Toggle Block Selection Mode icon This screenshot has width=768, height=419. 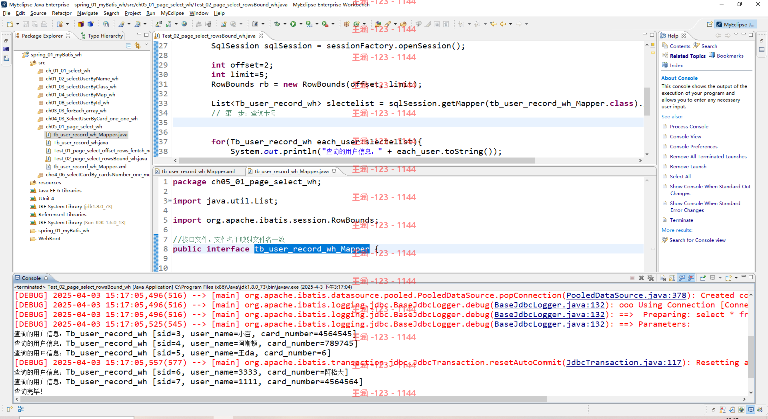click(x=437, y=24)
